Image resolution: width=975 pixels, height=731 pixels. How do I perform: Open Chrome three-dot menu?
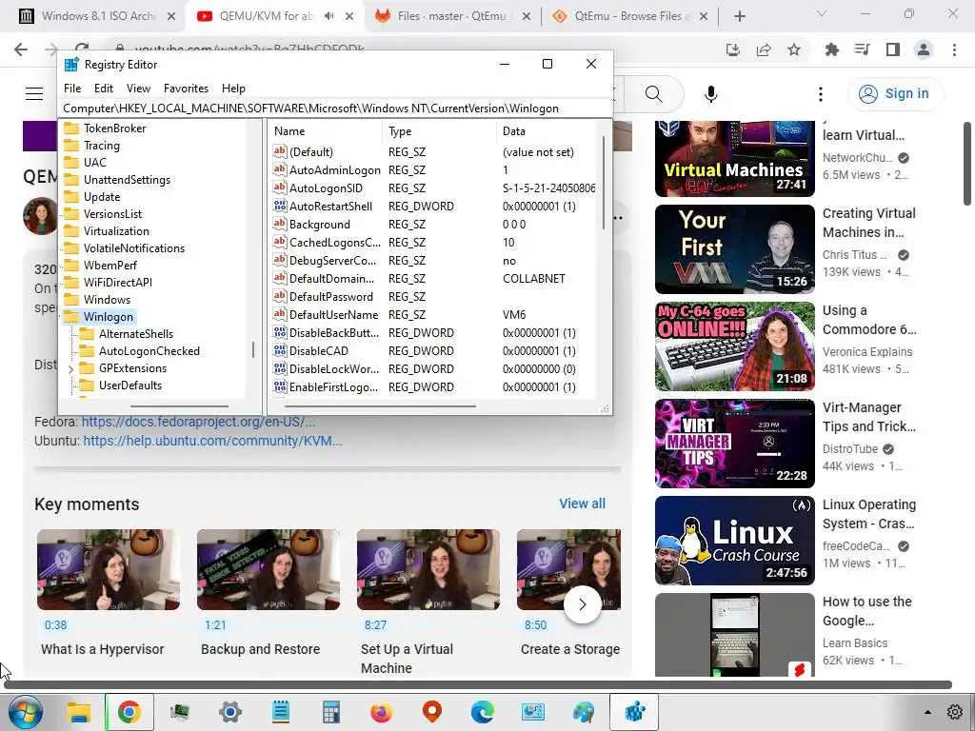click(954, 49)
